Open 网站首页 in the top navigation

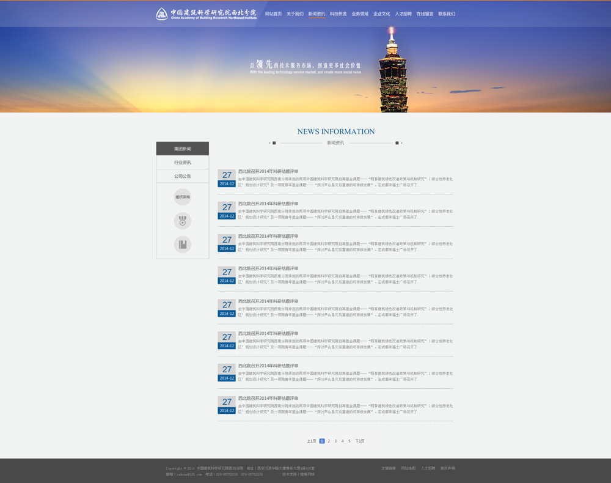pyautogui.click(x=273, y=14)
